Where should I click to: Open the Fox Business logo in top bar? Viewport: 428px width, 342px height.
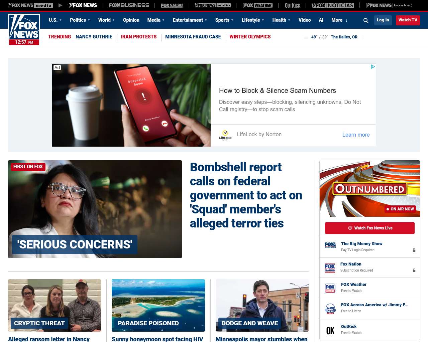click(129, 5)
